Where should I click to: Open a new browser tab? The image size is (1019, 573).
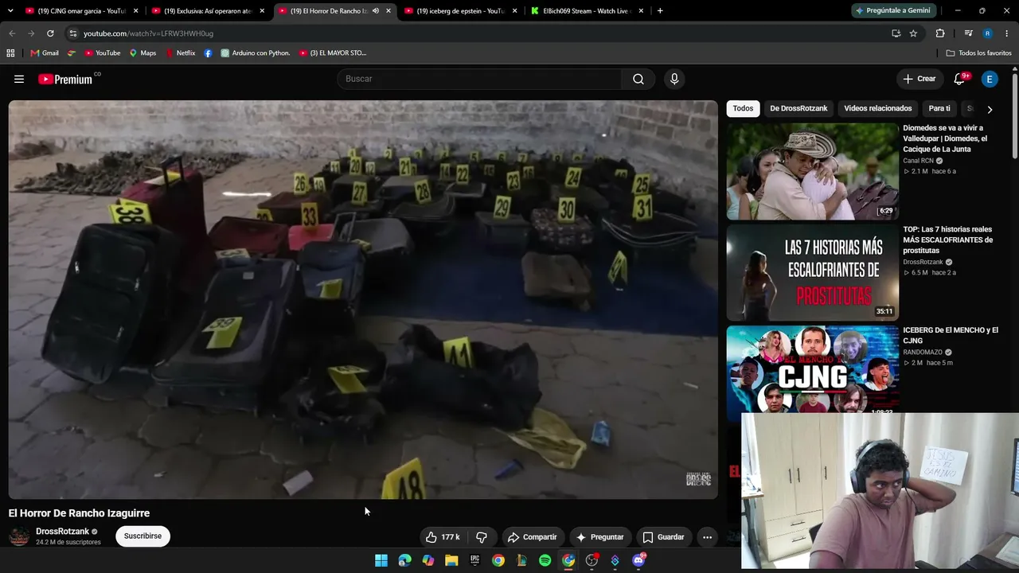(x=660, y=11)
